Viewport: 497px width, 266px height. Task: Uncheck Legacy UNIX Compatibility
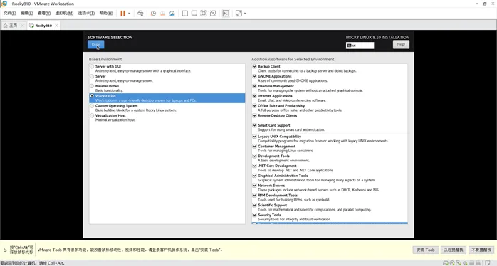[x=254, y=136]
